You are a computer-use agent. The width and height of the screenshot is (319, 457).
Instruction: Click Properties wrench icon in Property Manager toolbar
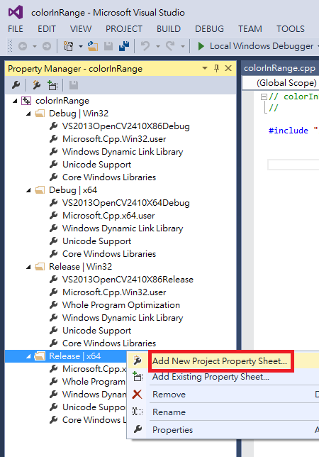coord(16,85)
